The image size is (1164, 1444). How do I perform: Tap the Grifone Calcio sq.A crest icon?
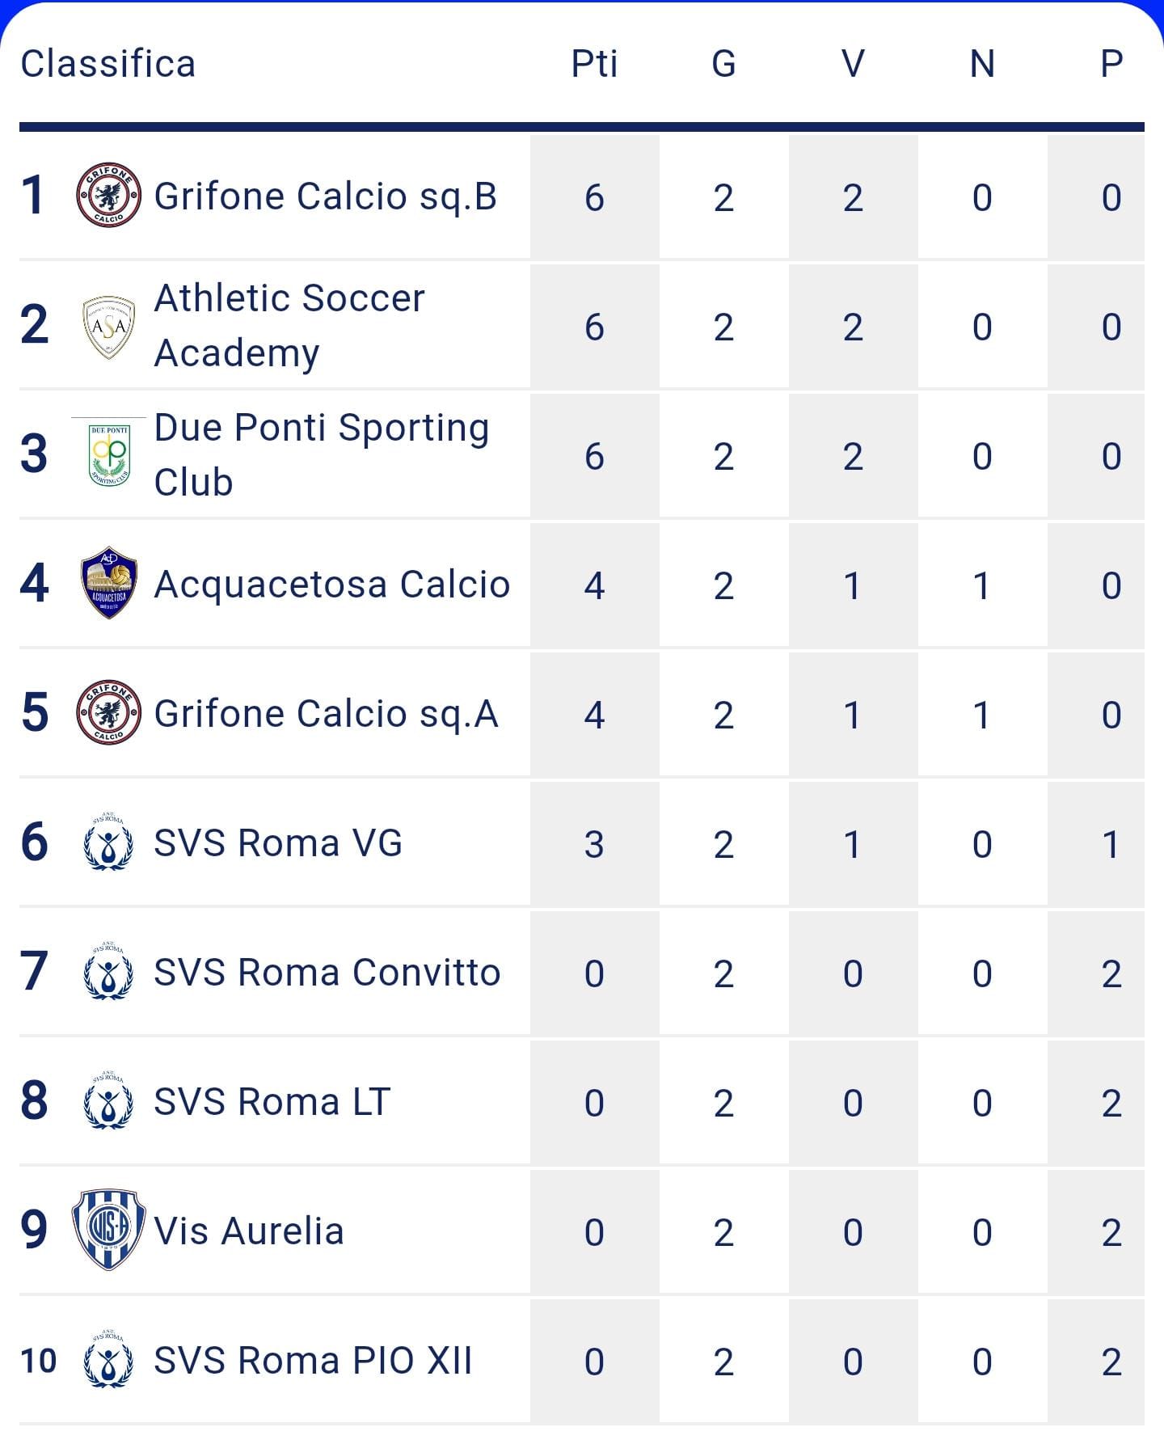[109, 712]
